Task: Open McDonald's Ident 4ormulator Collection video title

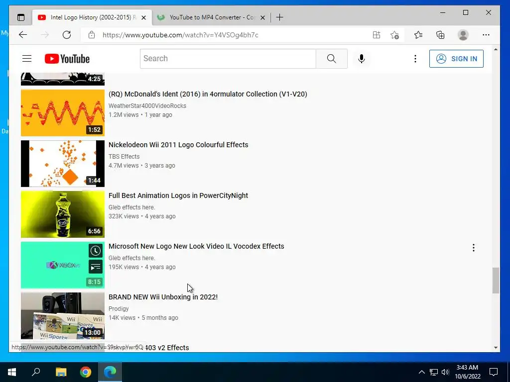Action: tap(208, 94)
